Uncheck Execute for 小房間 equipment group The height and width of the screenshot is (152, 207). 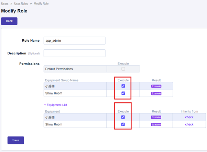coord(123,86)
